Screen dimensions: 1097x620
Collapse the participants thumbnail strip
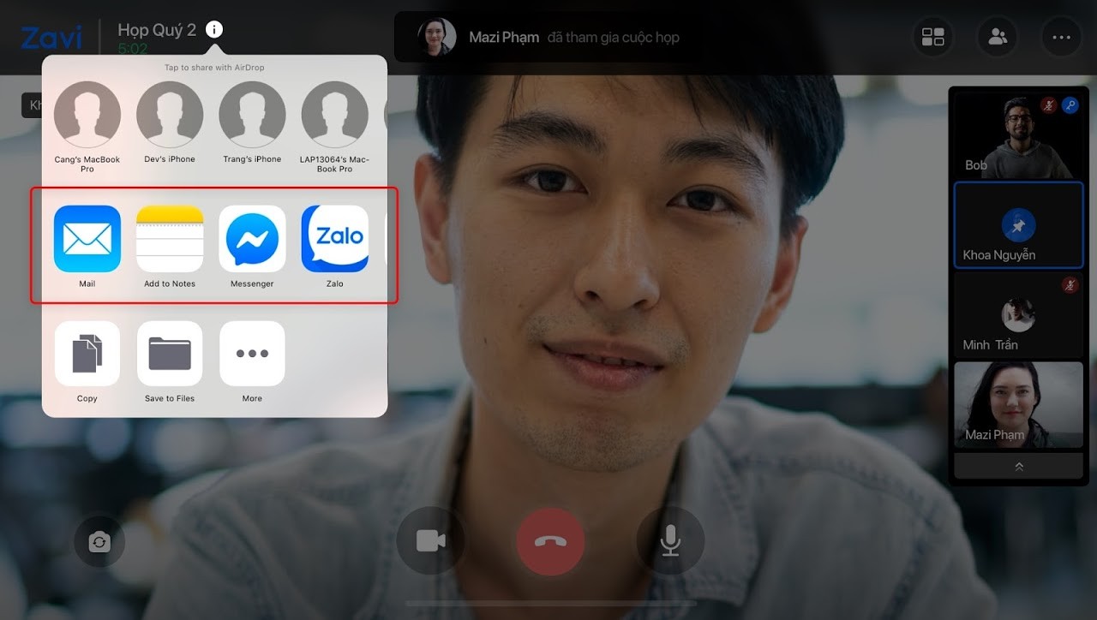click(1018, 467)
